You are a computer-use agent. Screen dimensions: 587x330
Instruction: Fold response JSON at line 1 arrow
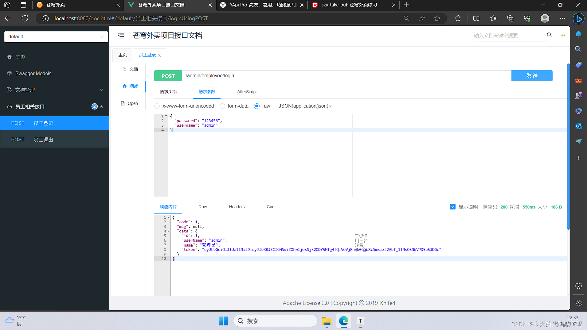168,217
